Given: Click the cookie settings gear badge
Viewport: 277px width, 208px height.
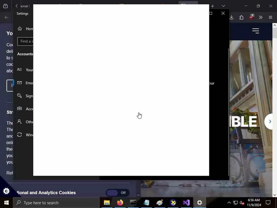Looking at the screenshot, I should [x=6, y=191].
